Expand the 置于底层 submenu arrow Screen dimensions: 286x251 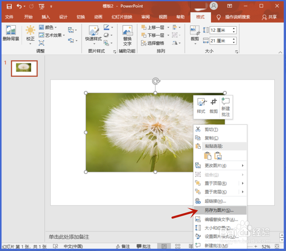[243, 192]
